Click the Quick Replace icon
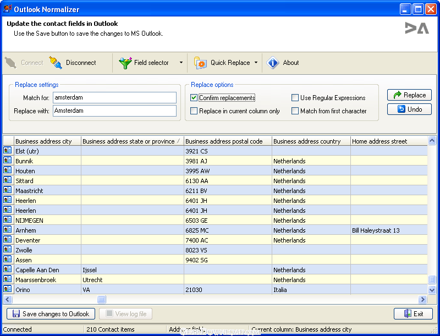 click(200, 63)
